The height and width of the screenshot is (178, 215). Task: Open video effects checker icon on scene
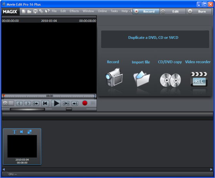30,132
